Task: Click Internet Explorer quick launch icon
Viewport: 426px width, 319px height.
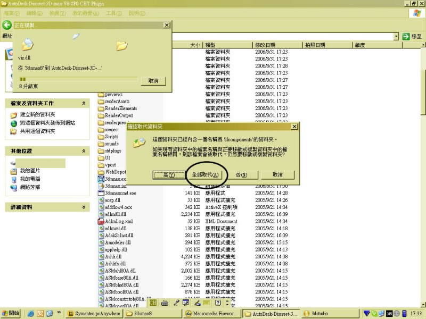Action: (31, 314)
